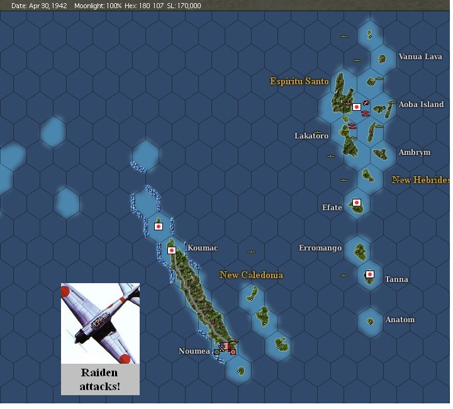The image size is (453, 409).
Task: Select the yellow ship icon beside Aoba Island label
Action: pos(393,102)
